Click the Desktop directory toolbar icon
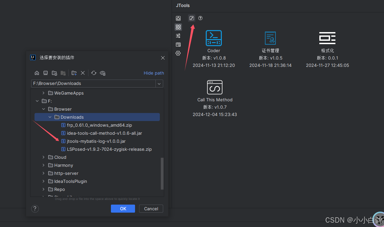Screen dimensions: 384x227 (46, 73)
